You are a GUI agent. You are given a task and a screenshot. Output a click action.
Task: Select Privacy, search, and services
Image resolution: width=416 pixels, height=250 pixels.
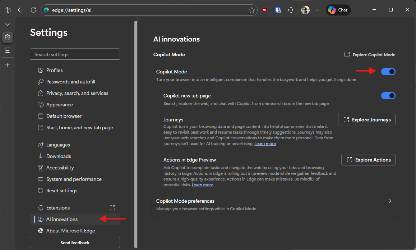click(x=77, y=93)
